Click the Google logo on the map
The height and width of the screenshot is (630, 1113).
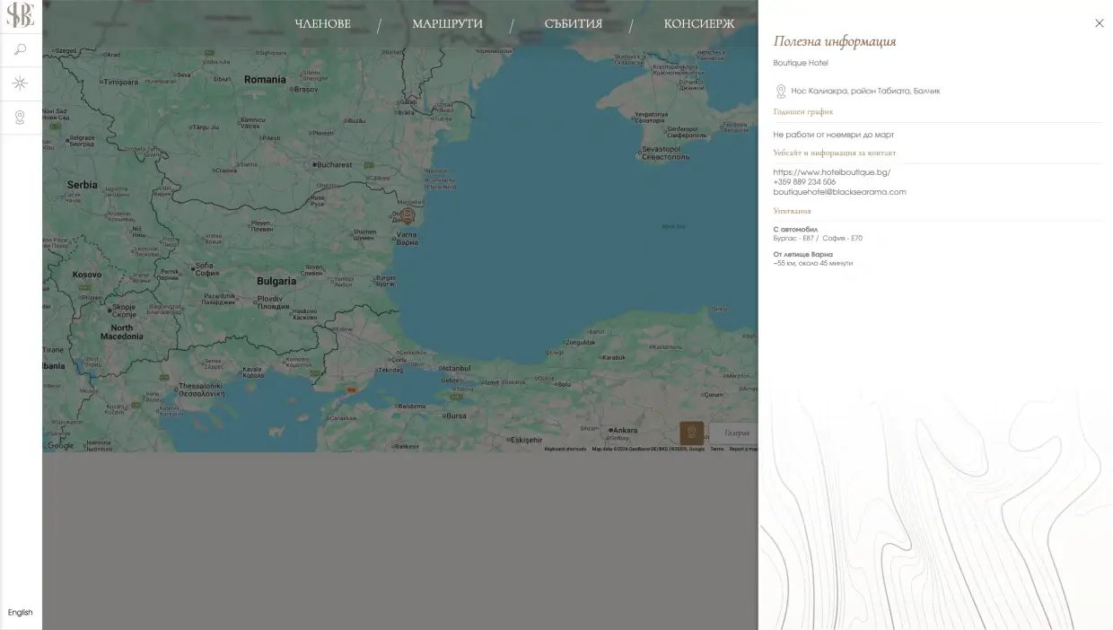61,445
